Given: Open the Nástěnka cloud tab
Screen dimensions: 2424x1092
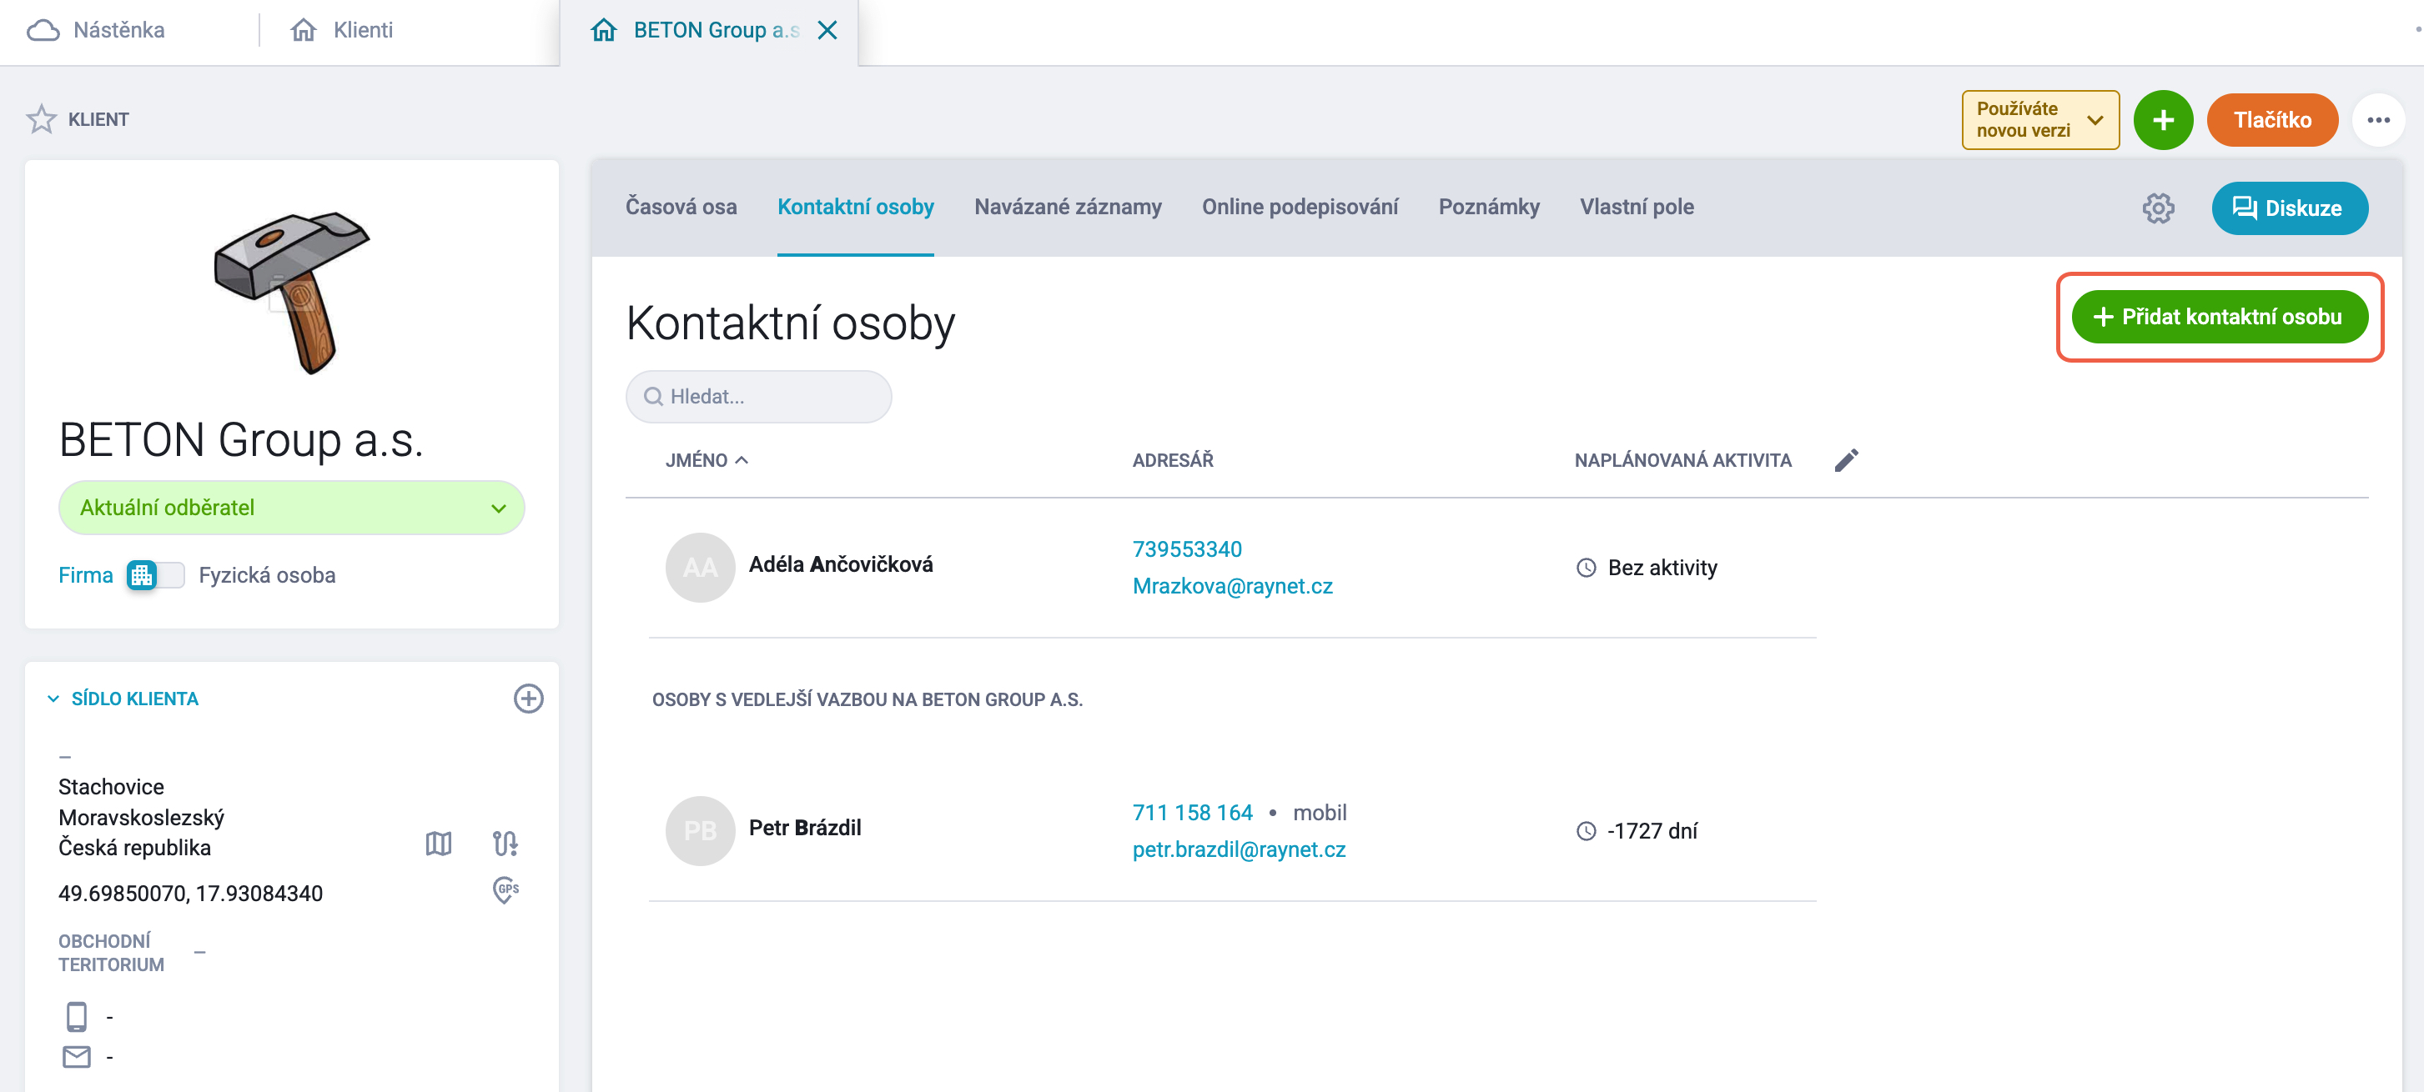Looking at the screenshot, I should click(96, 30).
